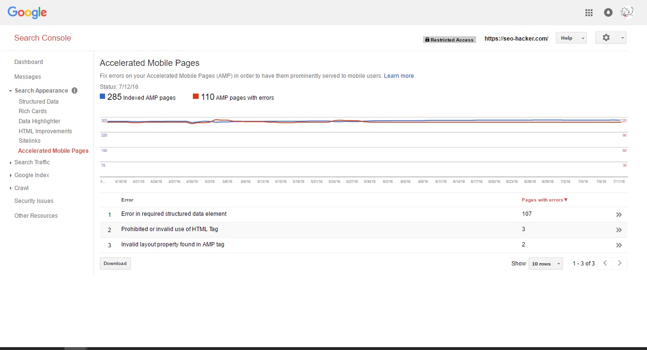Open details arrow for structured data error
The image size is (647, 350).
pos(619,215)
